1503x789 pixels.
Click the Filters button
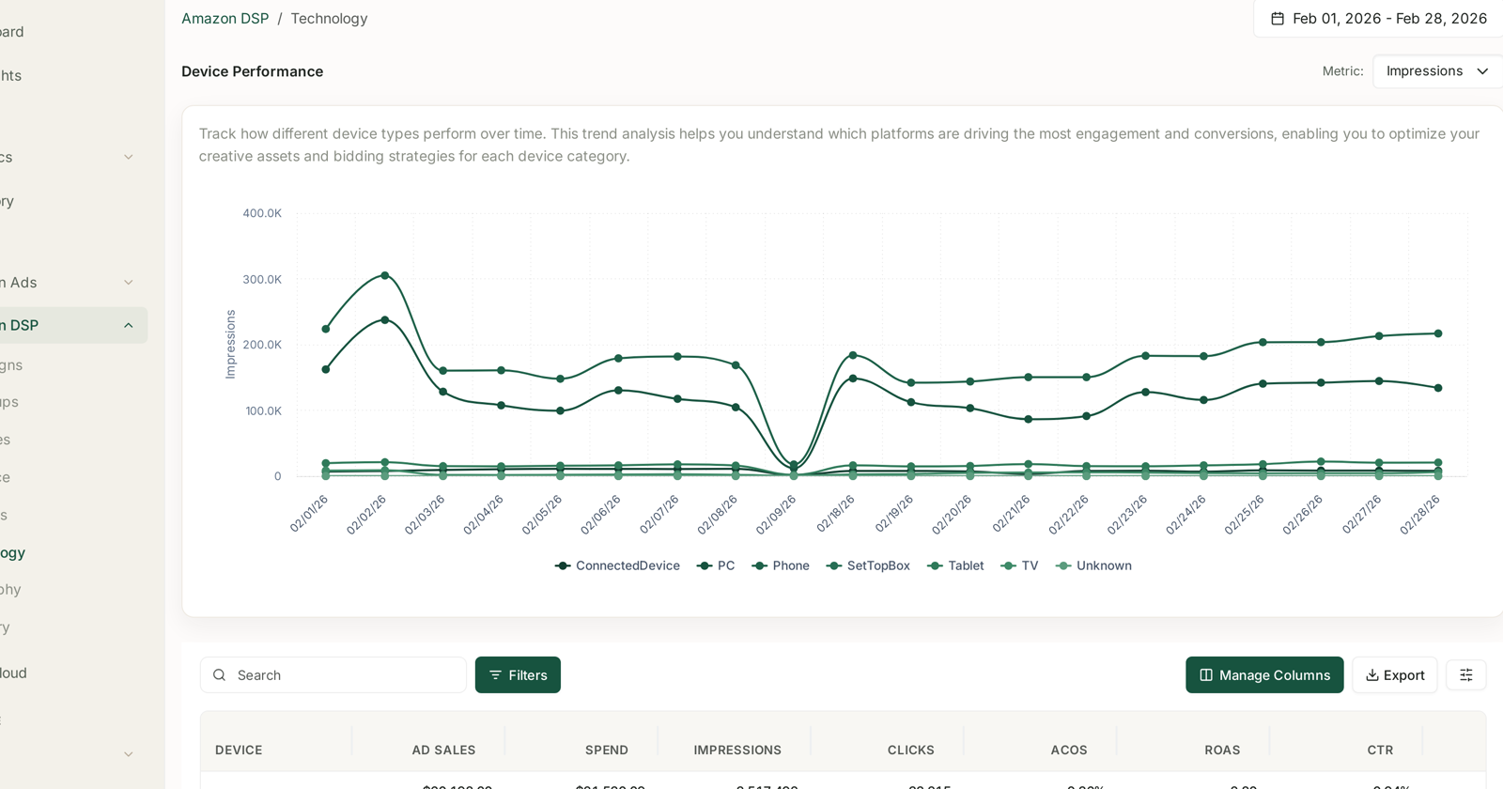pyautogui.click(x=518, y=675)
